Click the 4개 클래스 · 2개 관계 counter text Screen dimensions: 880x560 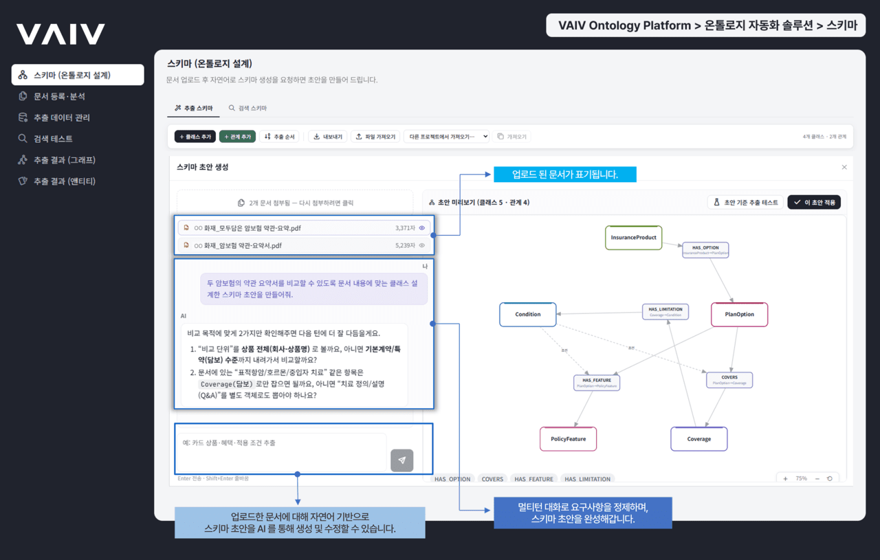824,137
